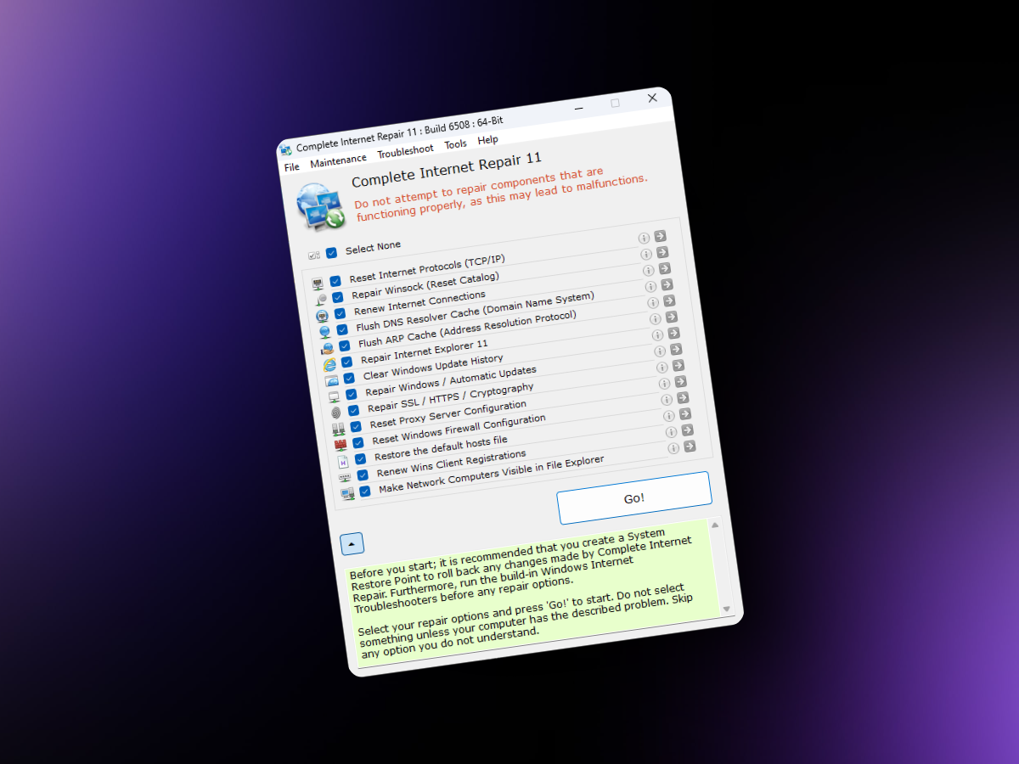Show info for Clear Windows Update History
This screenshot has width=1019, height=764.
pos(658,335)
